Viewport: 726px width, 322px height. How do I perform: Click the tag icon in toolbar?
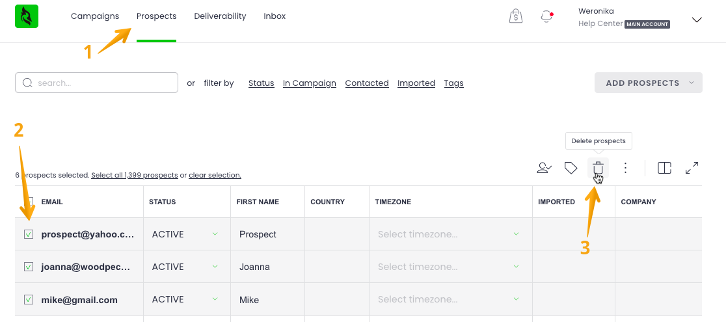click(571, 168)
